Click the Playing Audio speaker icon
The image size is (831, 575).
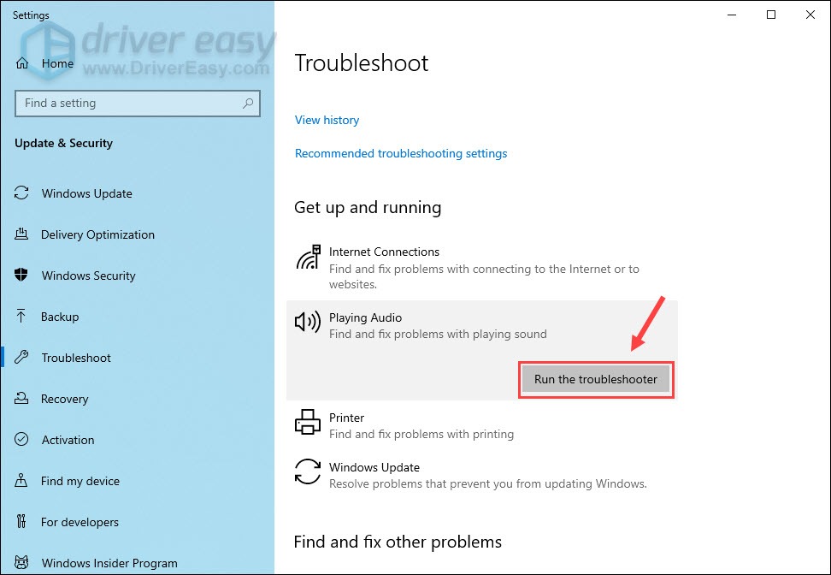point(308,322)
